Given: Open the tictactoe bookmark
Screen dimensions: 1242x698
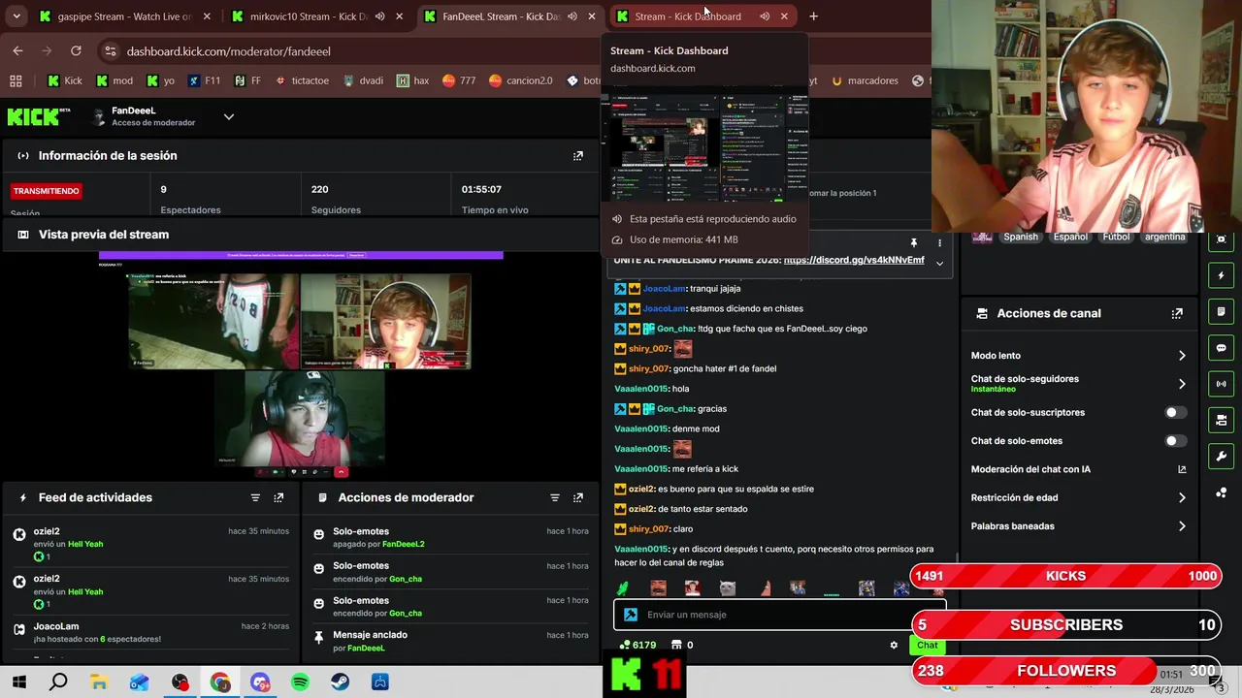Looking at the screenshot, I should pyautogui.click(x=301, y=80).
